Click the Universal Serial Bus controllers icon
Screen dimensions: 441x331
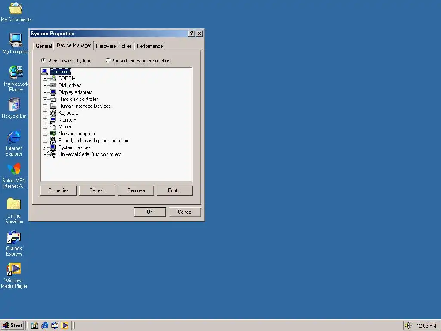tap(53, 154)
